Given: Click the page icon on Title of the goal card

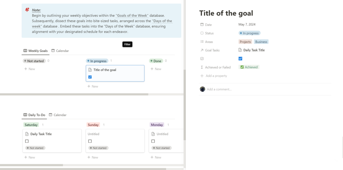Looking at the screenshot, I should click(x=90, y=70).
